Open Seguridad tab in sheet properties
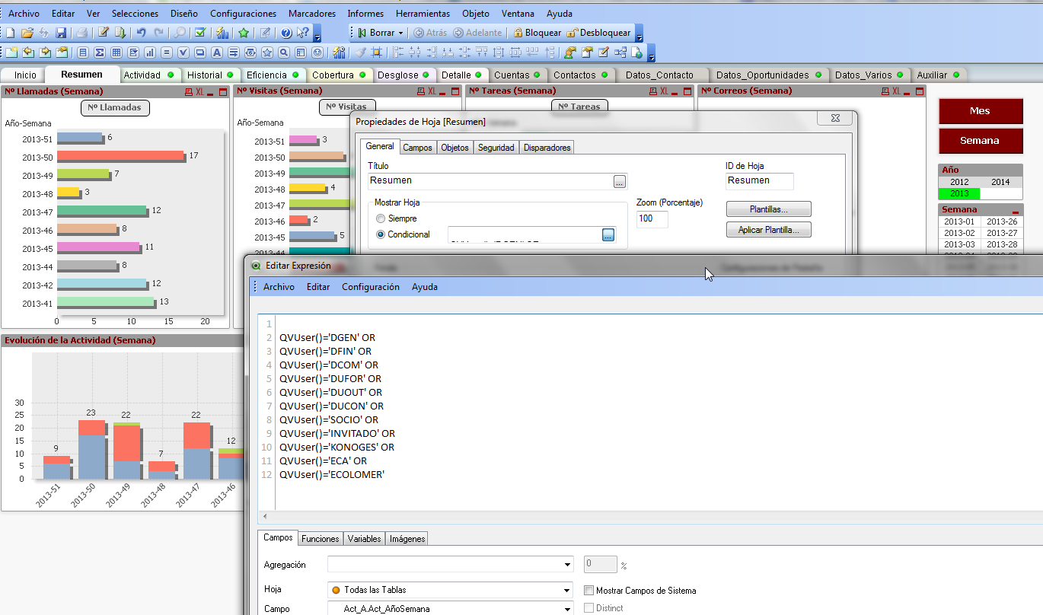 pyautogui.click(x=496, y=148)
